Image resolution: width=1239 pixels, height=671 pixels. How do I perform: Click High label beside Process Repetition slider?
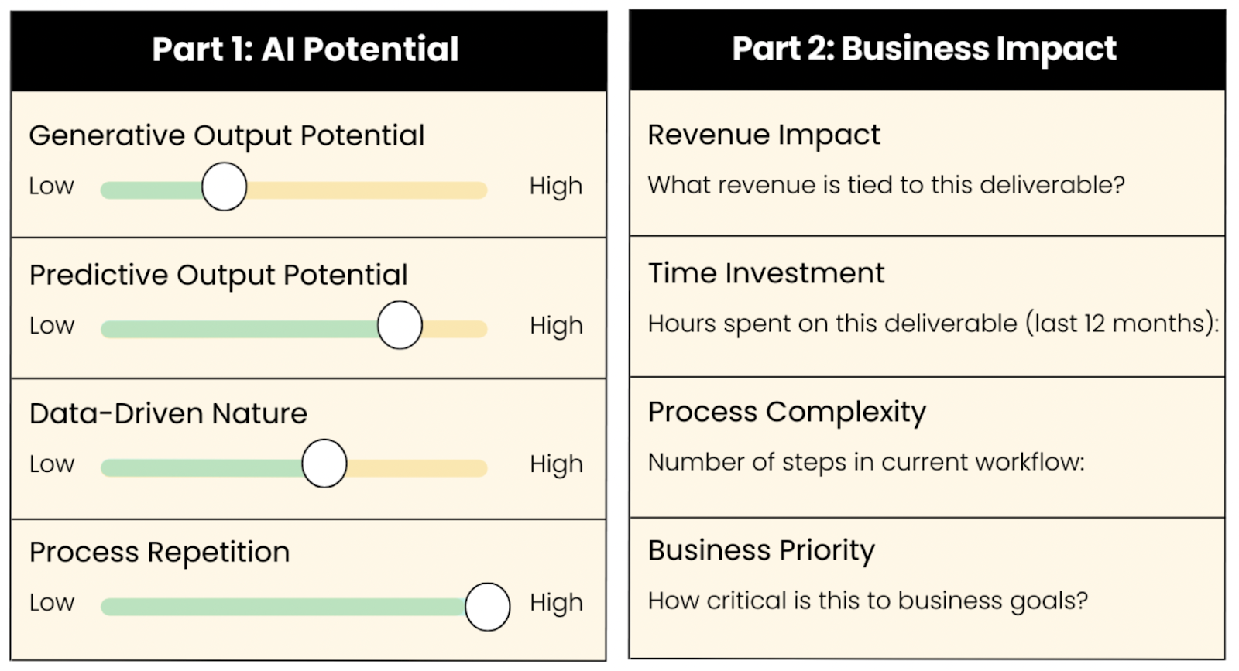(x=556, y=604)
